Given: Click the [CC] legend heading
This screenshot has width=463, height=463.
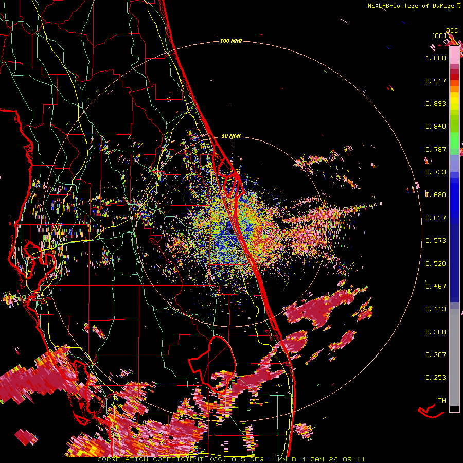Looking at the screenshot, I should click(x=439, y=35).
